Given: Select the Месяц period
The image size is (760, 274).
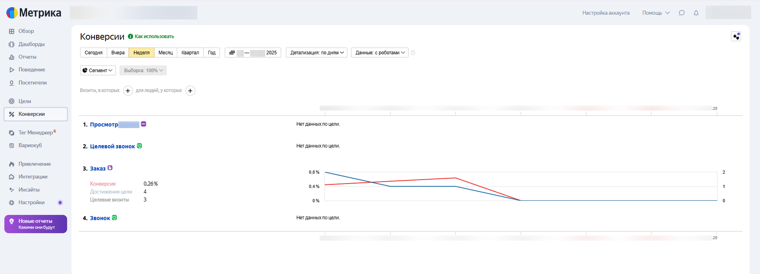Looking at the screenshot, I should point(166,52).
